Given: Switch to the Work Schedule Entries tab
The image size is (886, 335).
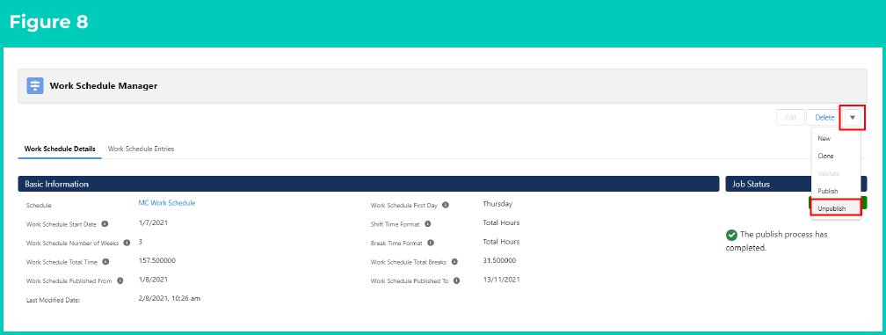Looking at the screenshot, I should [141, 149].
